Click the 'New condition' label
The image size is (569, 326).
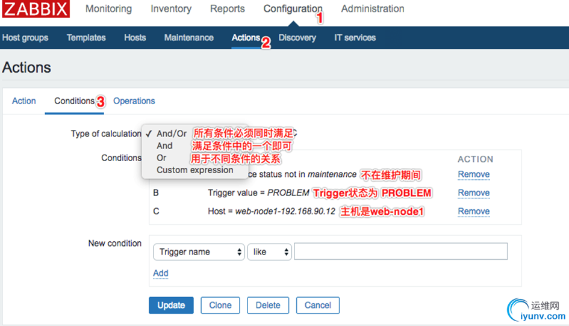[x=114, y=244]
